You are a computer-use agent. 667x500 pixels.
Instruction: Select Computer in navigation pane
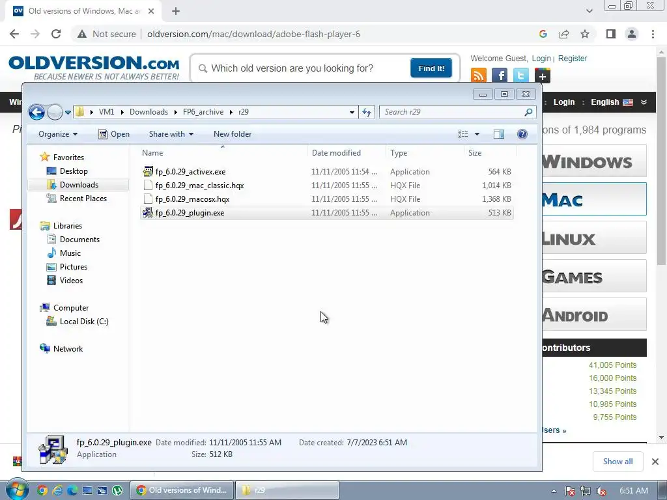[x=70, y=308]
